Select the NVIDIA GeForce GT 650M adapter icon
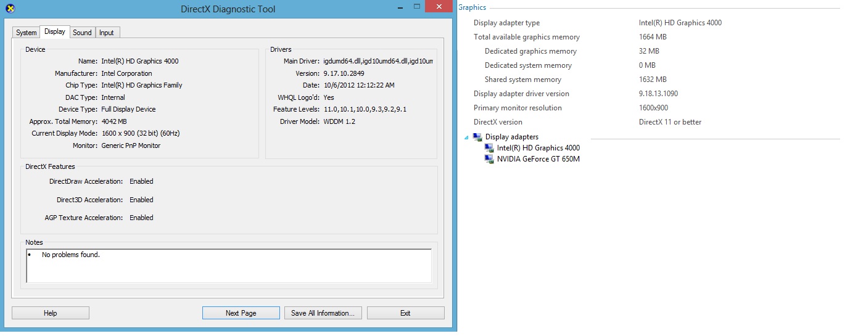This screenshot has width=845, height=336. point(489,159)
